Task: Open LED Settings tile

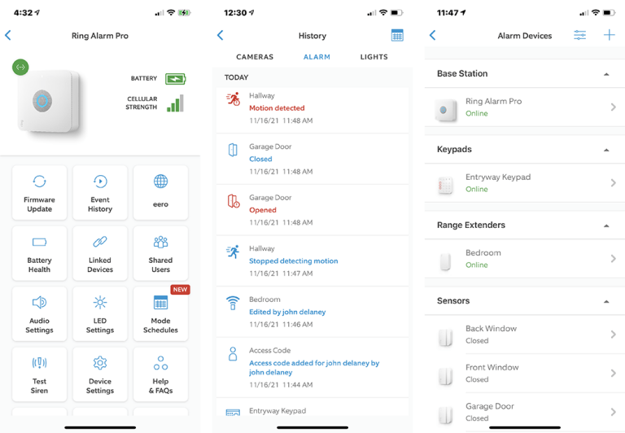Action: click(x=100, y=314)
